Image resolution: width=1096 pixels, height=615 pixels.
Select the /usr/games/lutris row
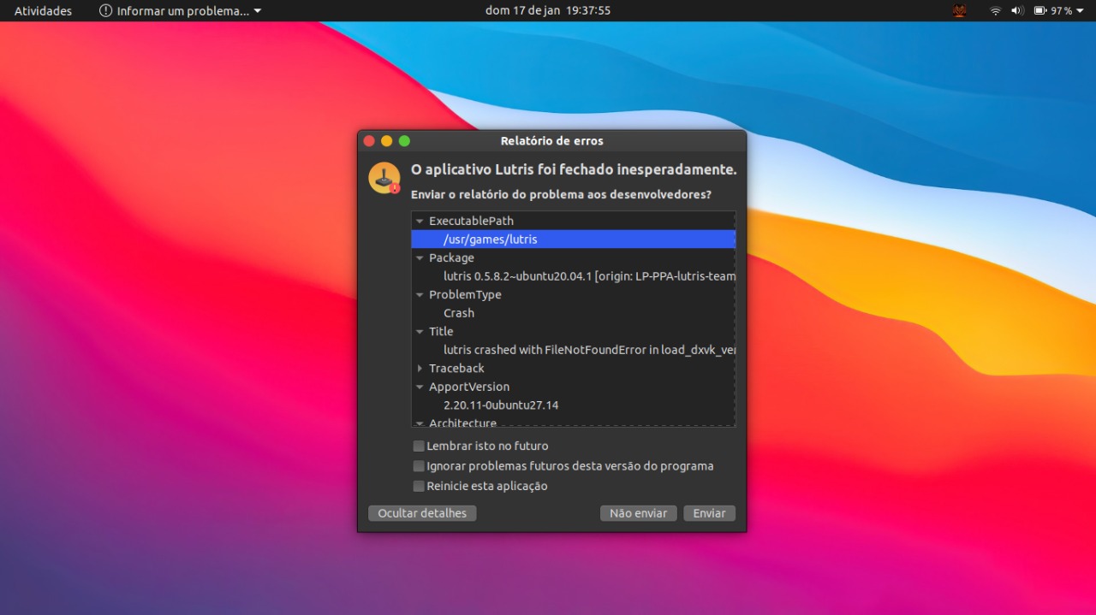pyautogui.click(x=574, y=239)
